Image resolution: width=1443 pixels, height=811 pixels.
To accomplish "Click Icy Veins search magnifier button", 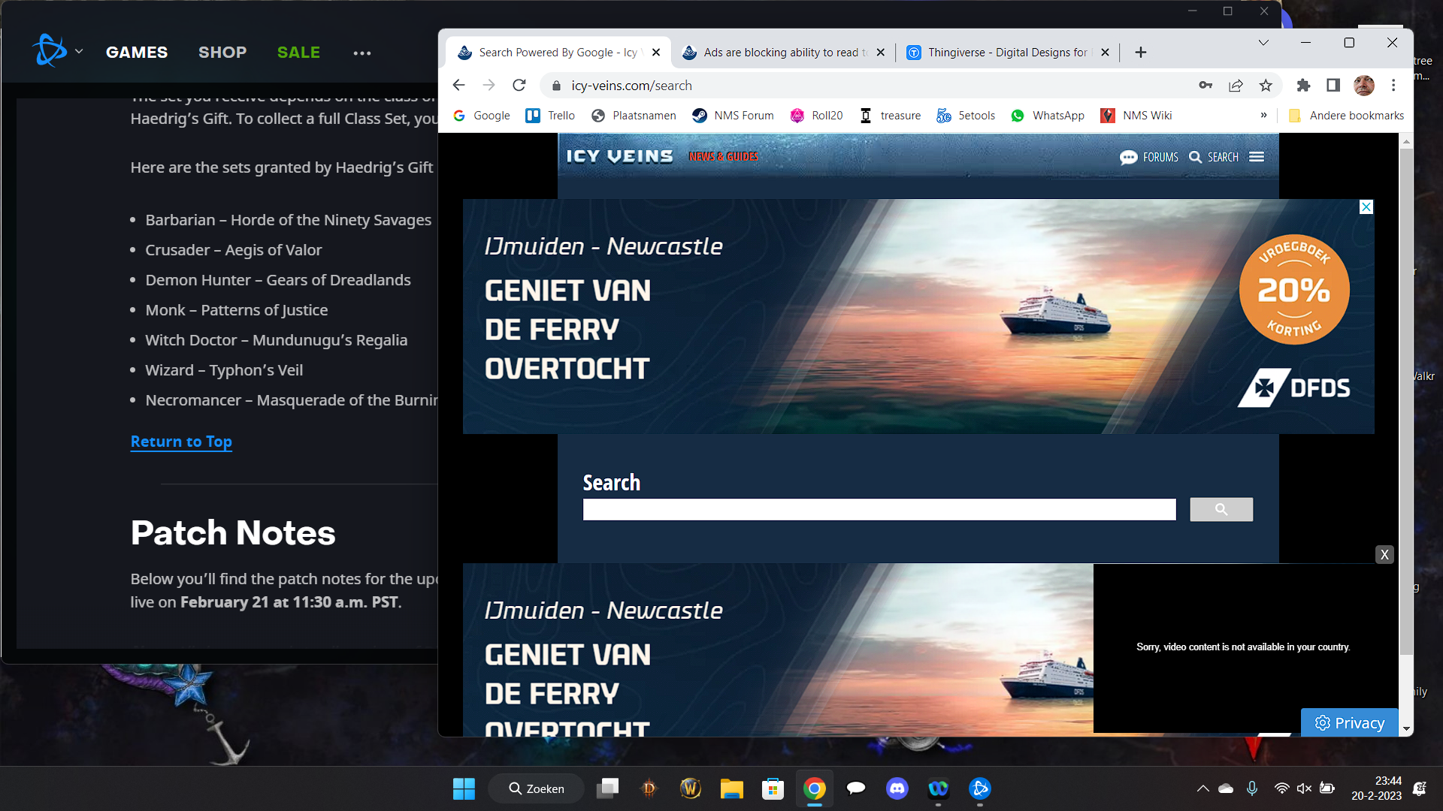I will (x=1221, y=510).
